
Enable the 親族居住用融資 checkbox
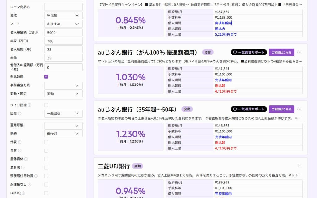click(x=46, y=176)
